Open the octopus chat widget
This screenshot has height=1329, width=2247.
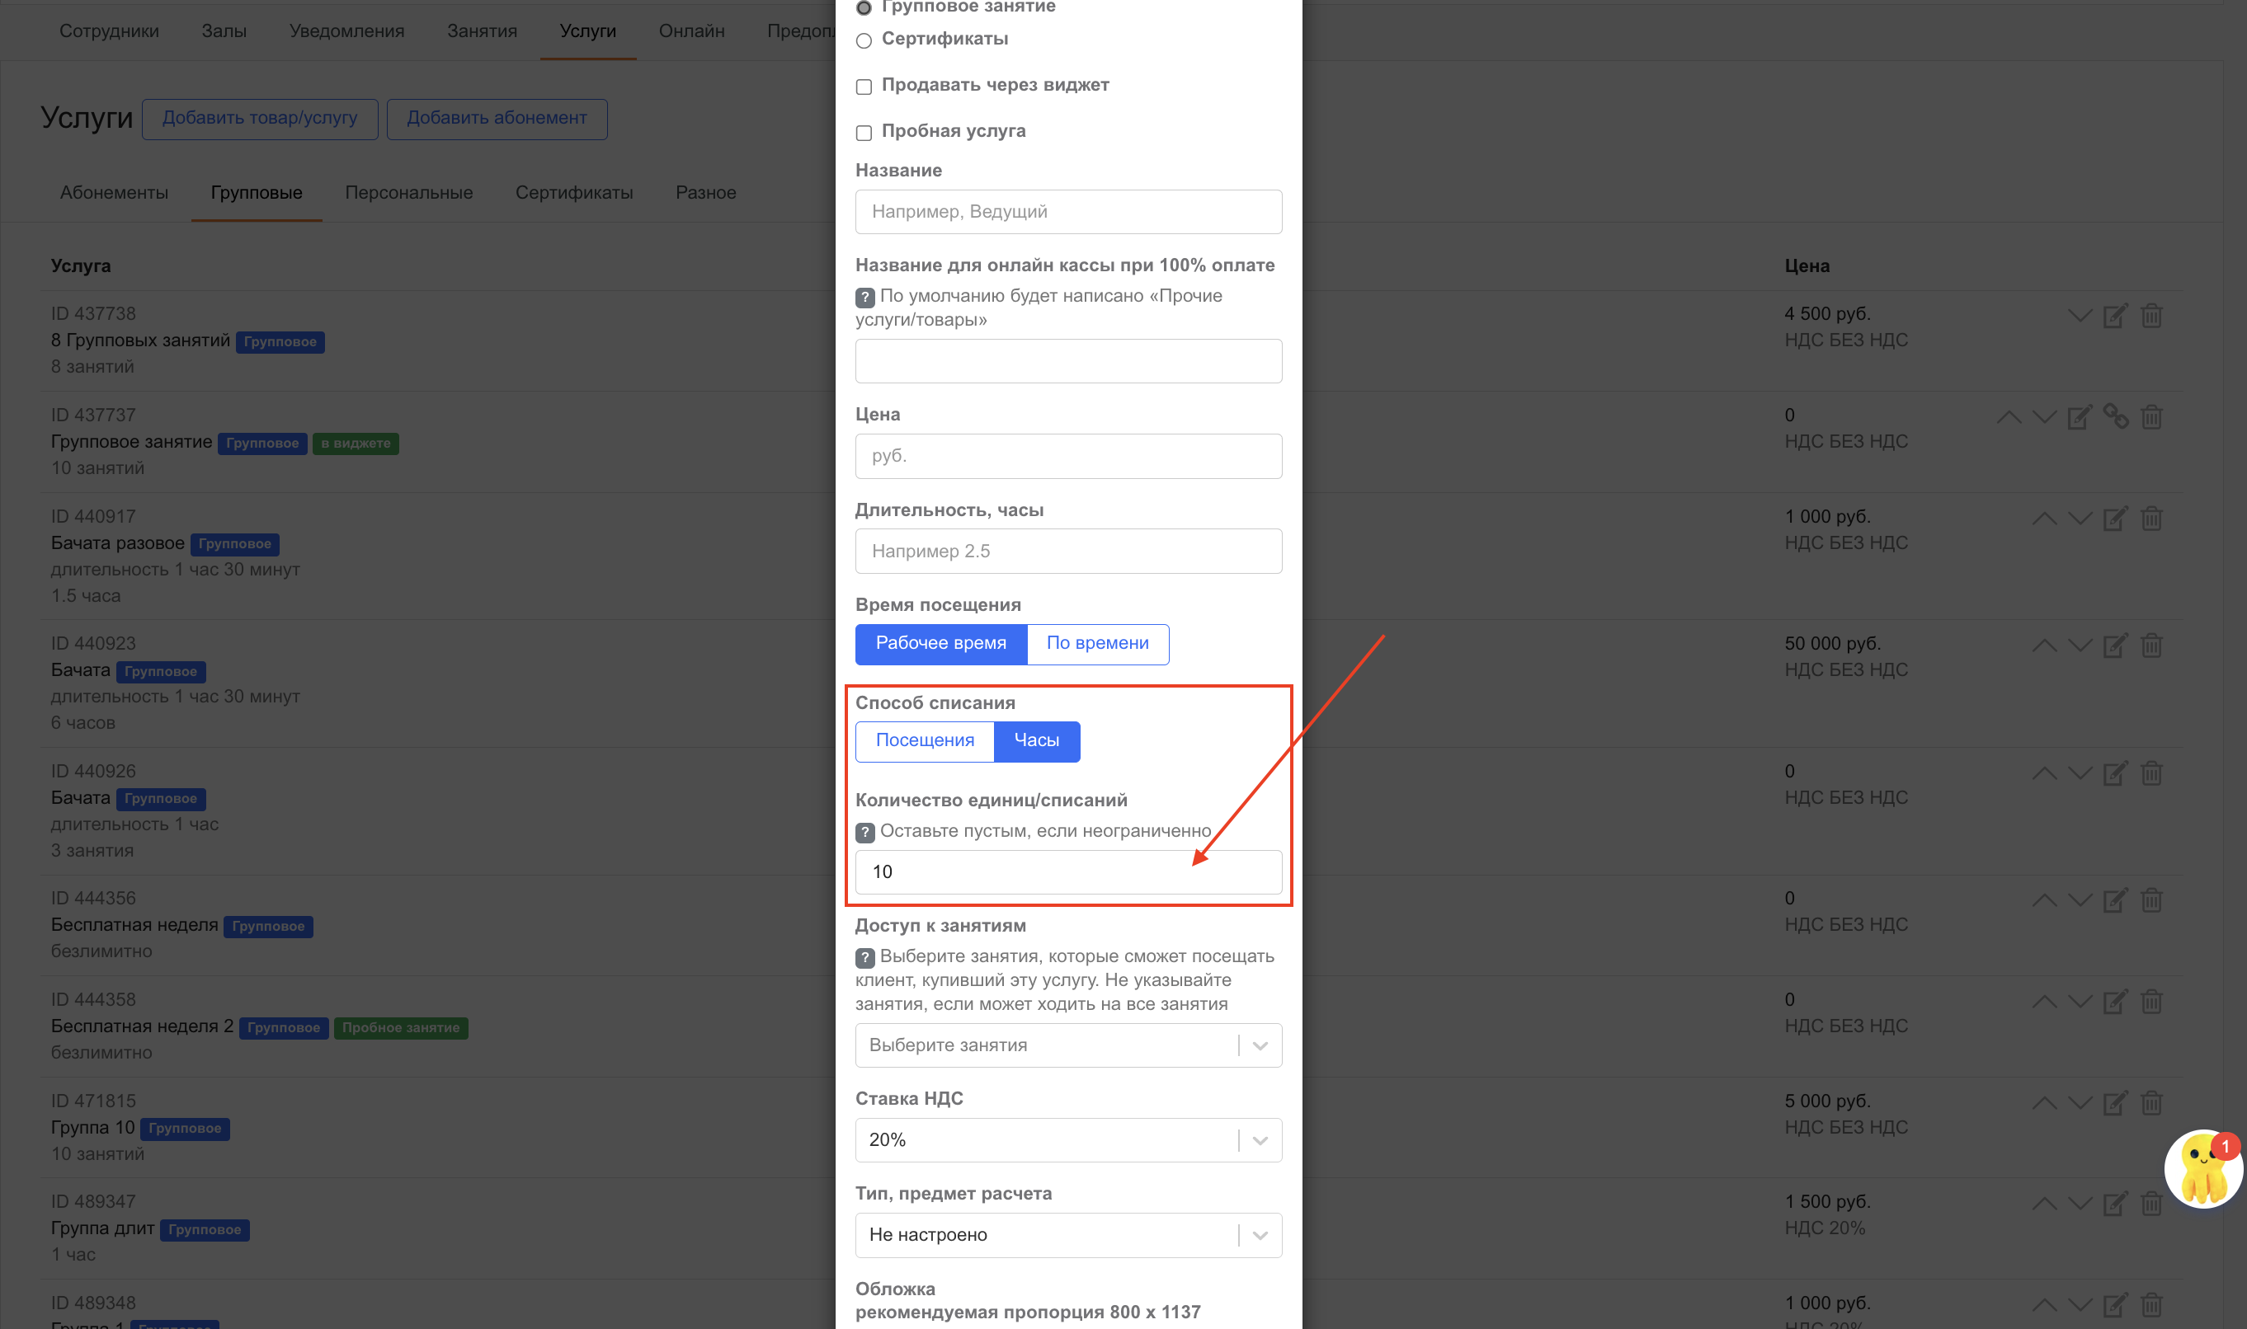click(2202, 1167)
